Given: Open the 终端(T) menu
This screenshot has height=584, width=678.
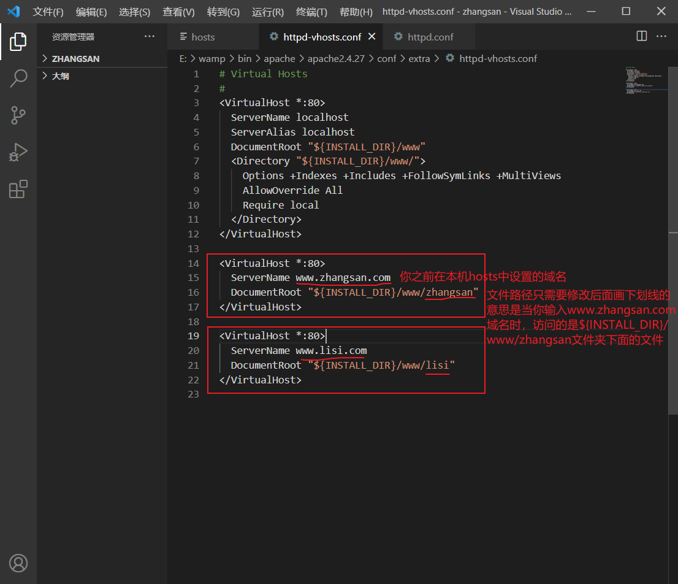Looking at the screenshot, I should (311, 12).
